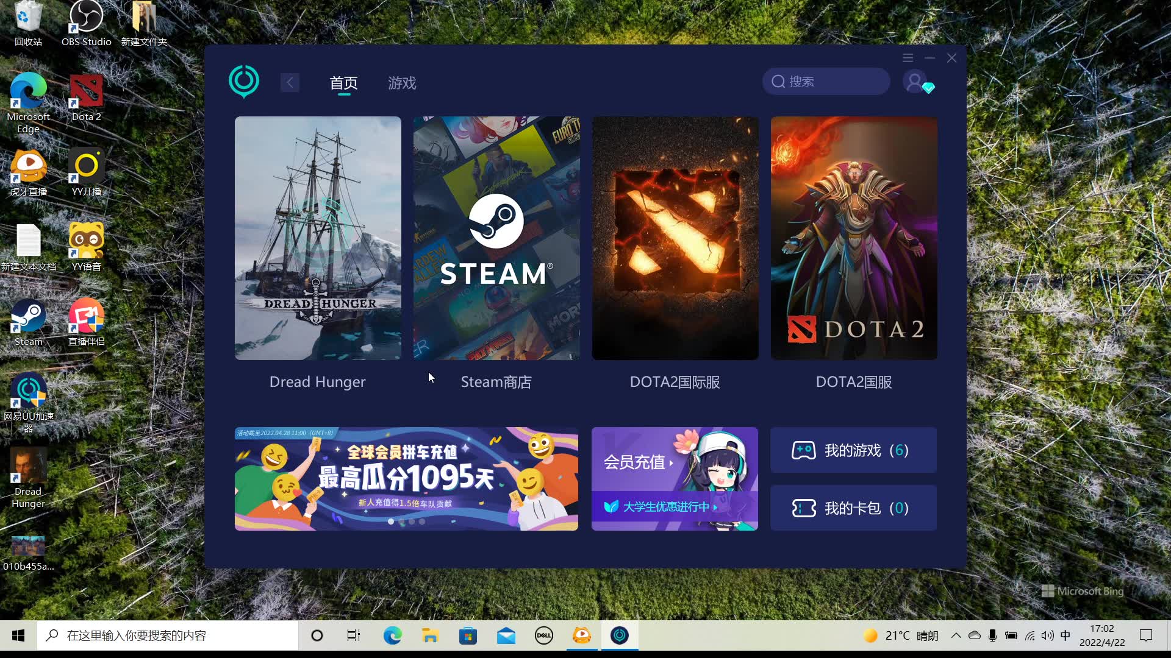Image resolution: width=1171 pixels, height=658 pixels.
Task: Select the 010b455a image file on desktop
Action: tap(28, 553)
